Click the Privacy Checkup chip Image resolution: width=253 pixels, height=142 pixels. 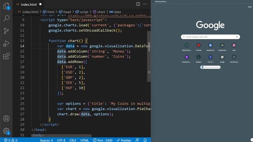(x=210, y=67)
